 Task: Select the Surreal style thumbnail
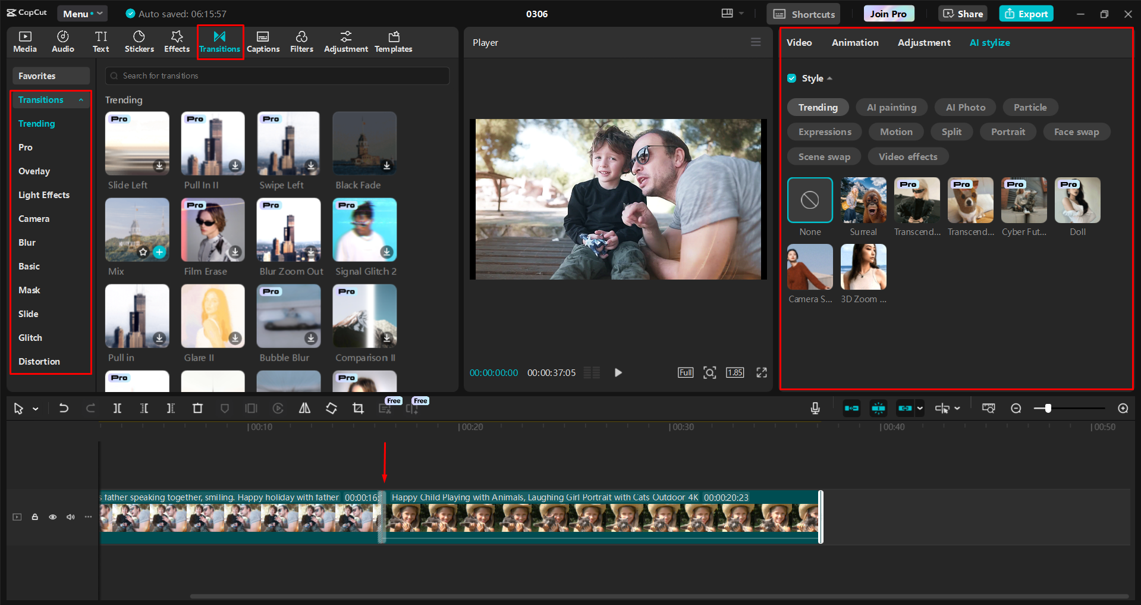pyautogui.click(x=863, y=200)
